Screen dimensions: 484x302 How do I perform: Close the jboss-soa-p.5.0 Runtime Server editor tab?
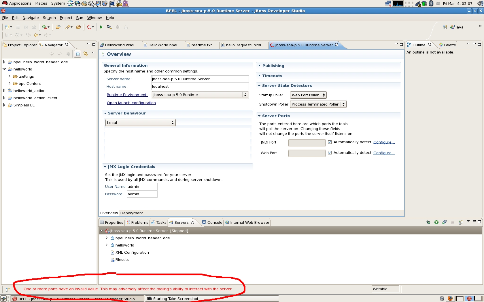point(337,45)
